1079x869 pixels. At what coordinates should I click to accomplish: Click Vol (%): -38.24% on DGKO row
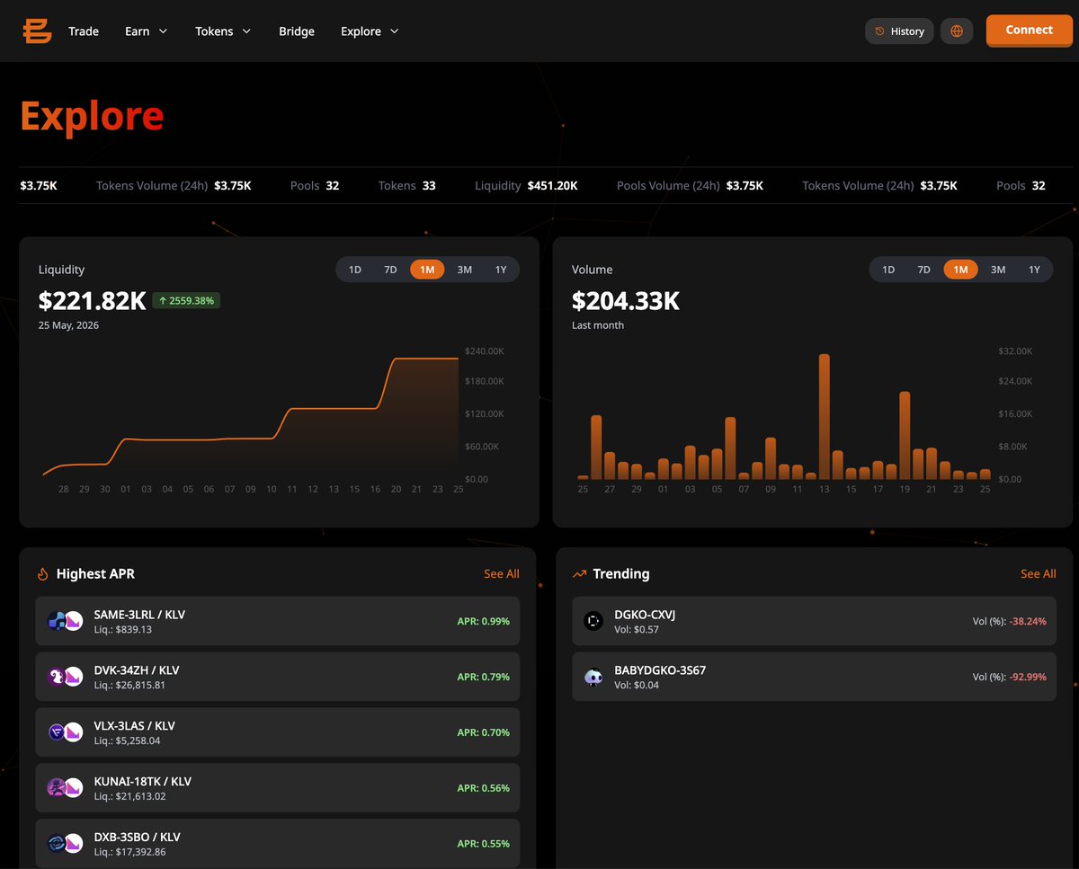(x=1010, y=621)
